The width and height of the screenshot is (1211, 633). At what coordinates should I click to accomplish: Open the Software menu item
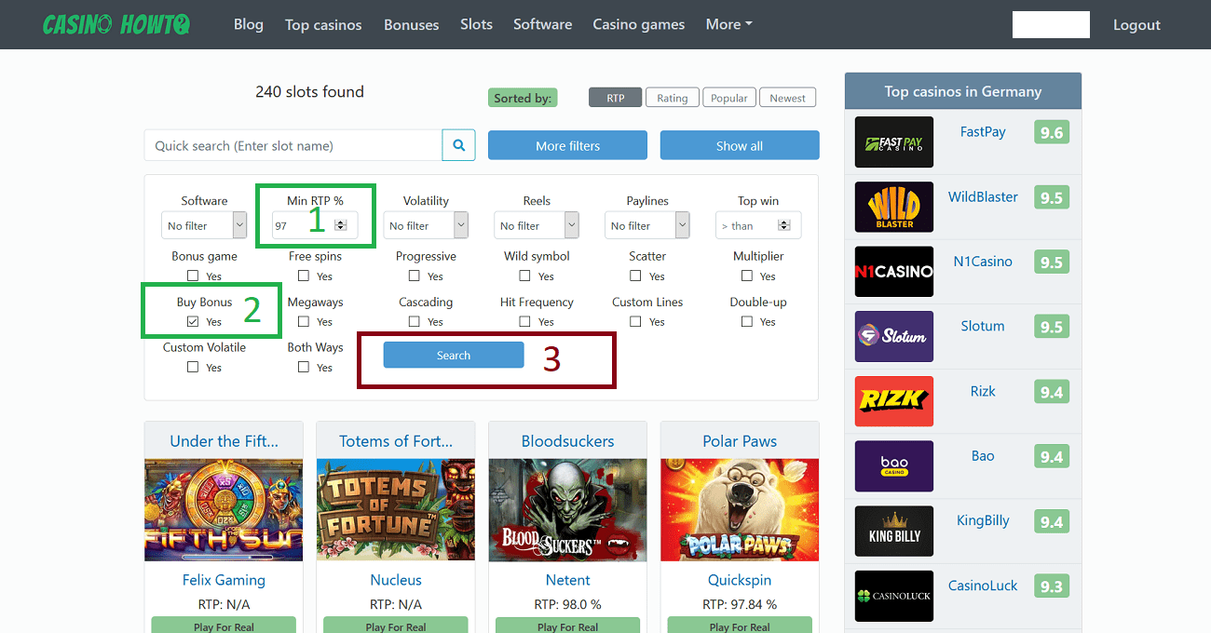(x=543, y=24)
